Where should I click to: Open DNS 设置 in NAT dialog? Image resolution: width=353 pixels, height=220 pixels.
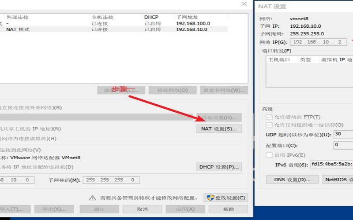click(x=292, y=180)
